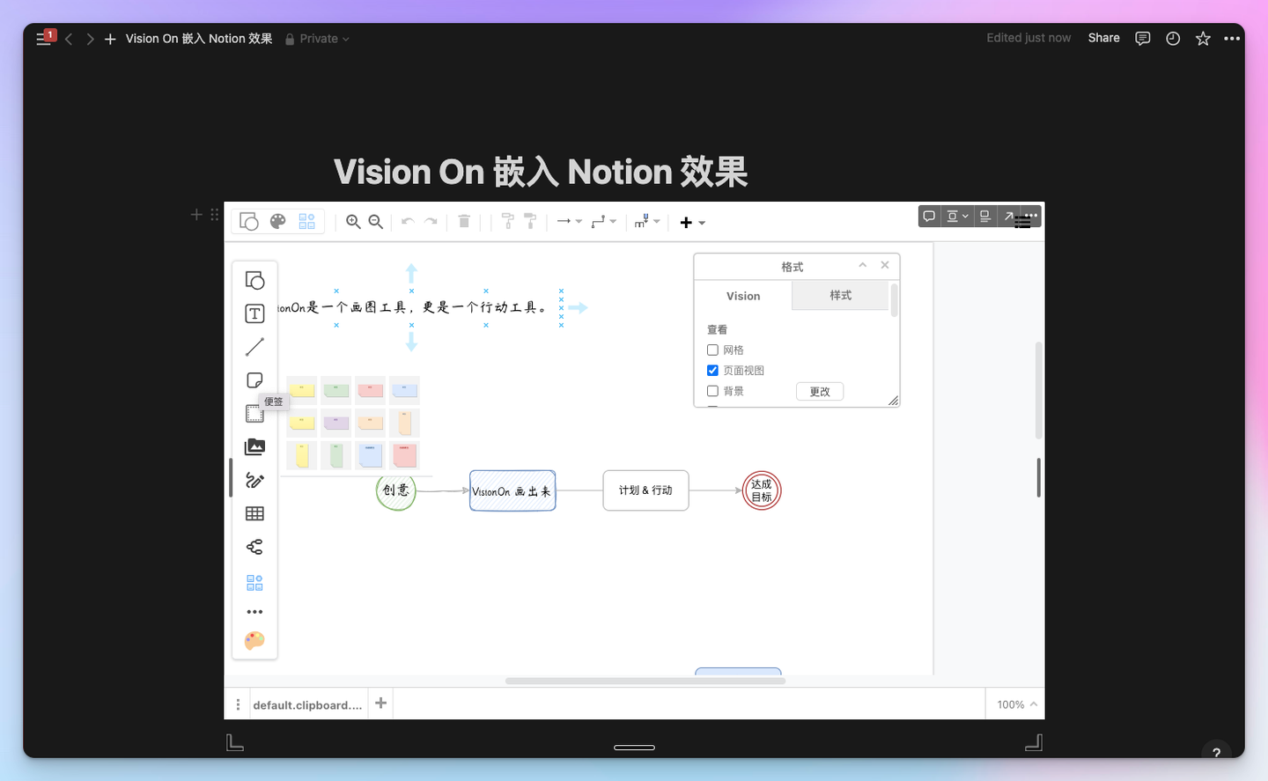Screen dimensions: 1268x781
Task: Open the image insert tool
Action: coord(254,446)
